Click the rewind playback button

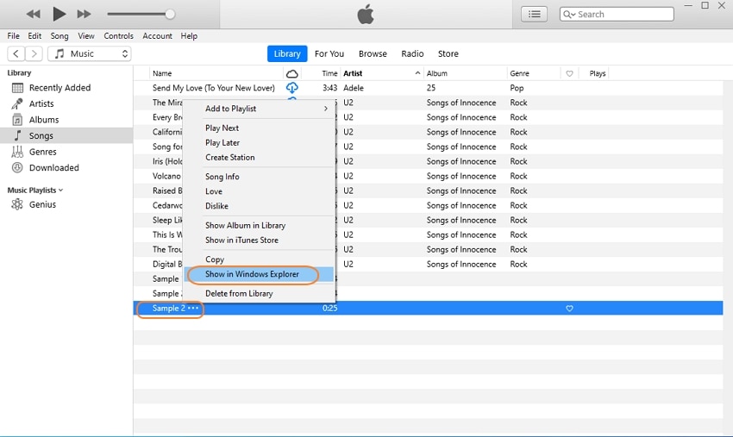pos(33,14)
